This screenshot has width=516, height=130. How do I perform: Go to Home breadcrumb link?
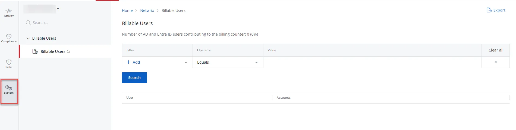click(127, 11)
